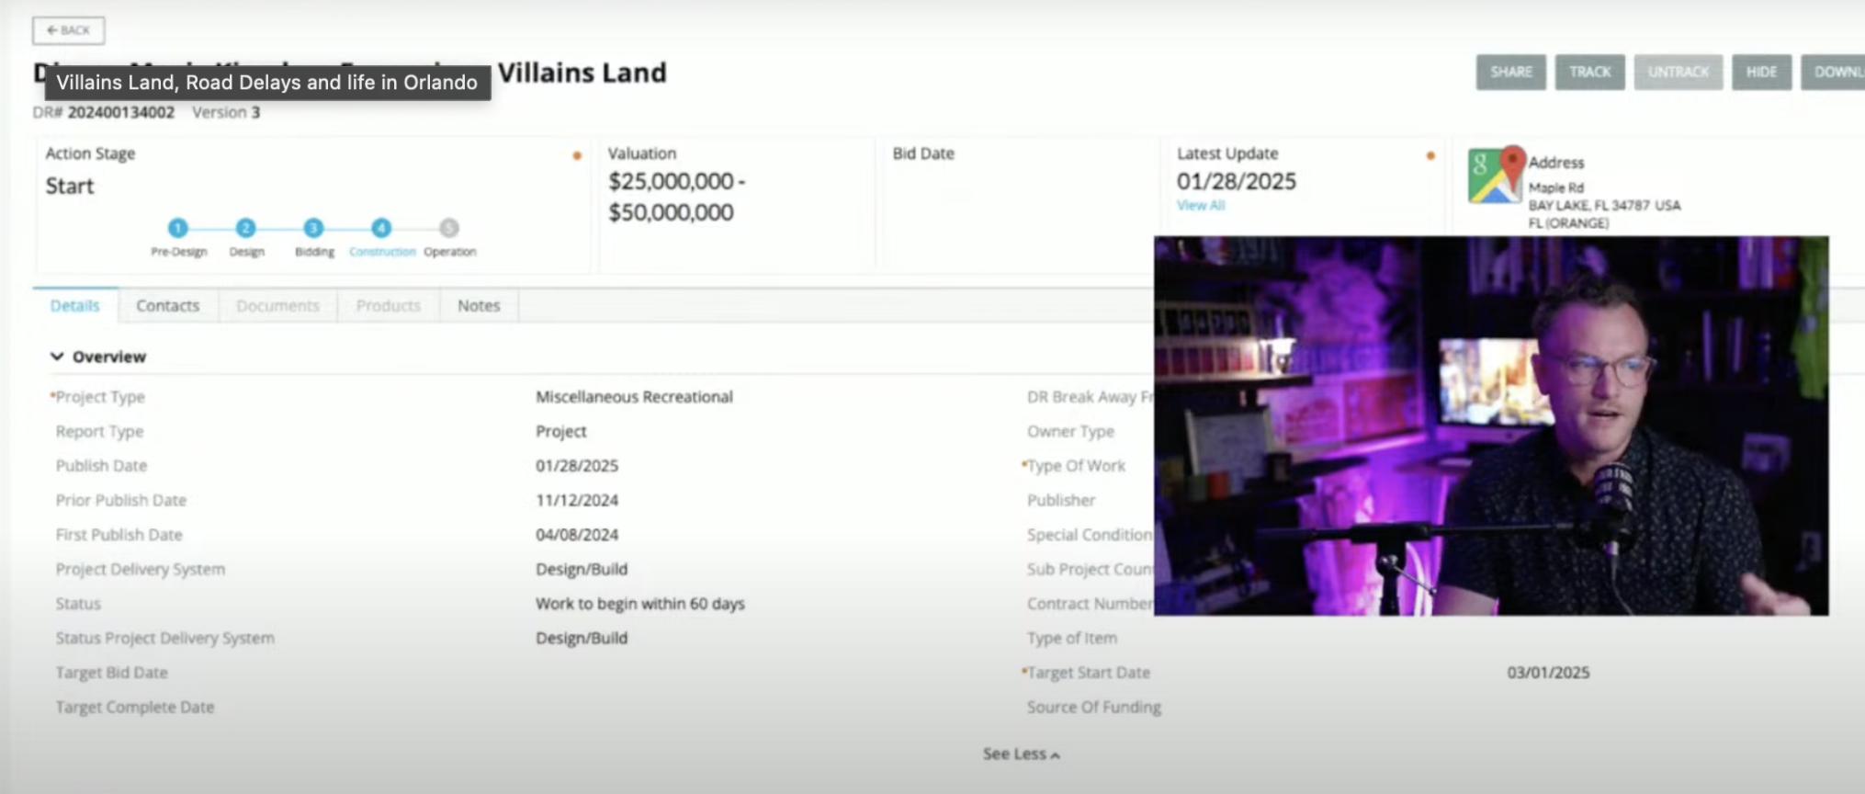Image resolution: width=1865 pixels, height=794 pixels.
Task: Open the Documents tab
Action: point(277,306)
